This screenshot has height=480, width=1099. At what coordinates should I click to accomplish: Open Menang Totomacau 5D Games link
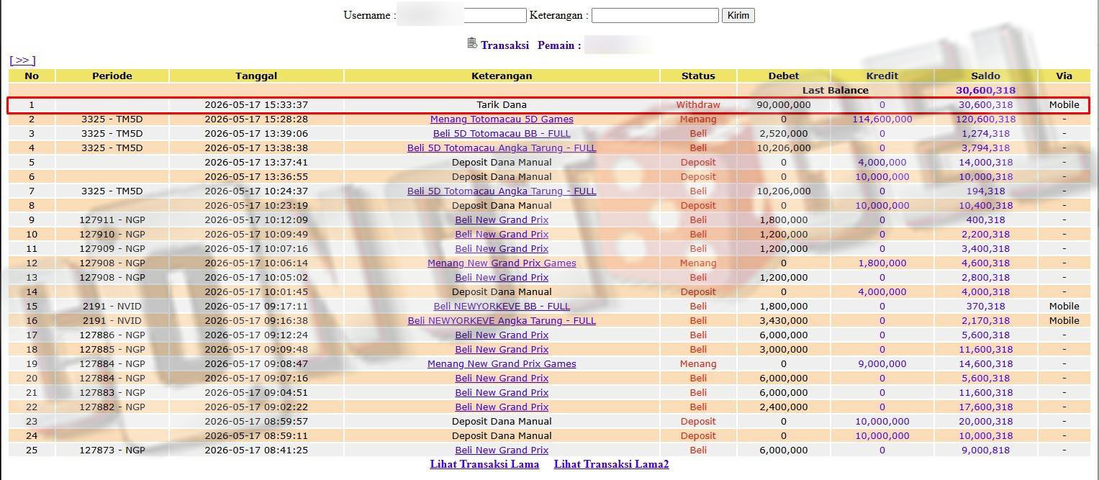(x=502, y=119)
